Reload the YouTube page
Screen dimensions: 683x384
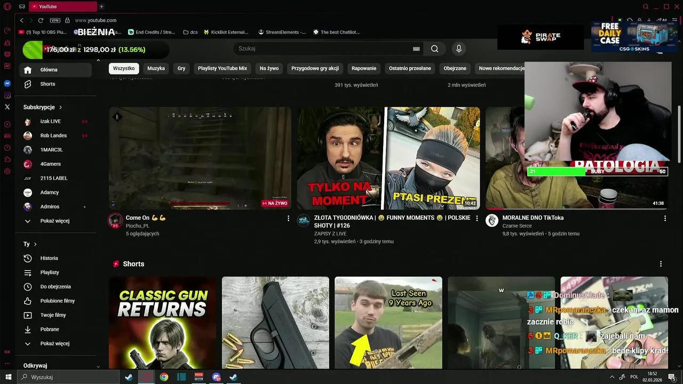point(41,20)
